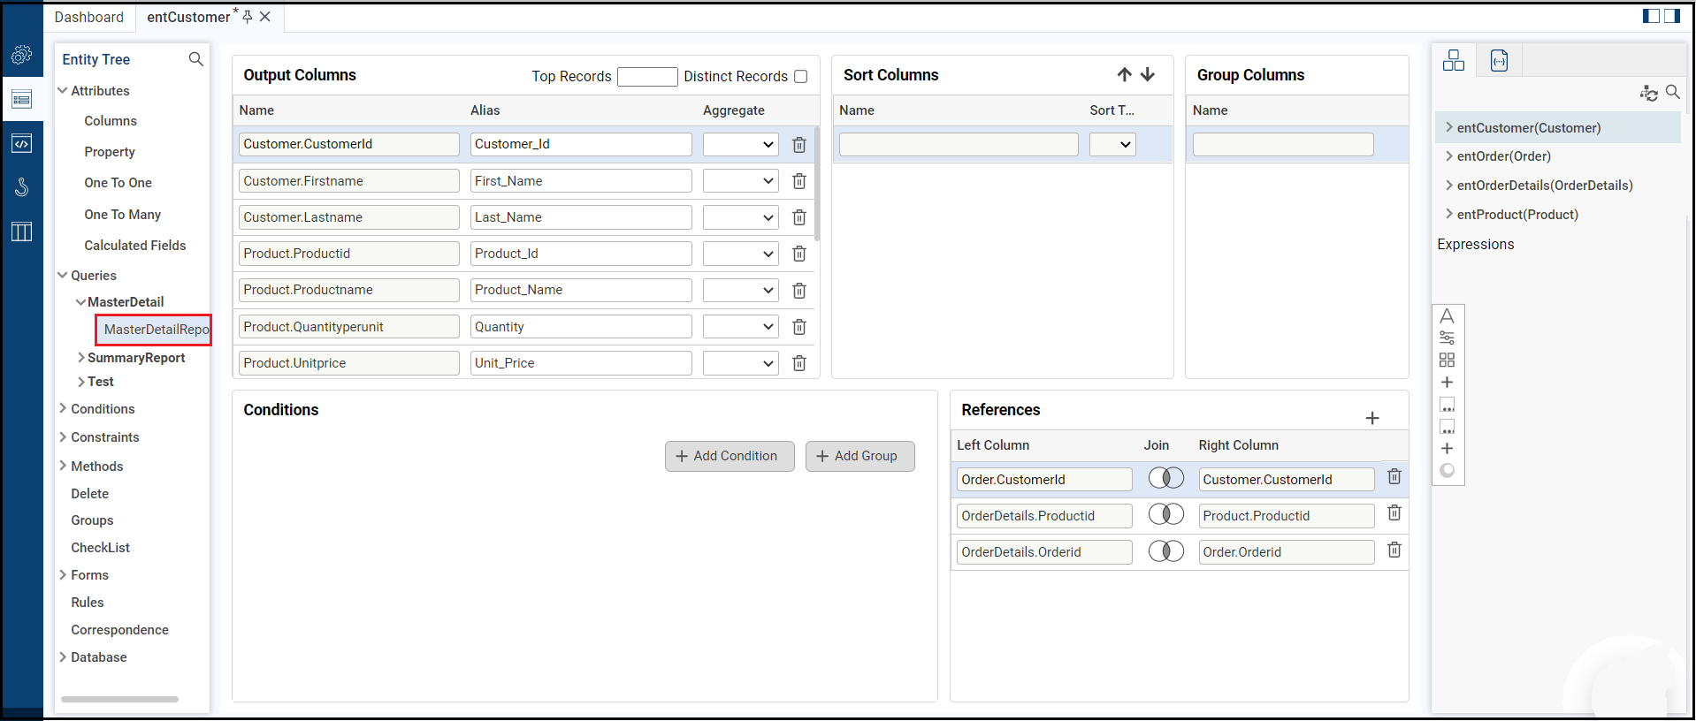Click the Add Condition button
Image resolution: width=1696 pixels, height=721 pixels.
(x=729, y=456)
